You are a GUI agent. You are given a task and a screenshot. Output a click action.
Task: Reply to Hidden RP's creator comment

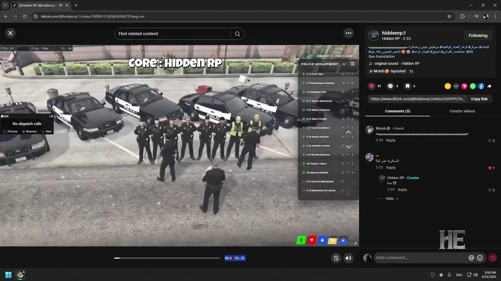pos(402,190)
